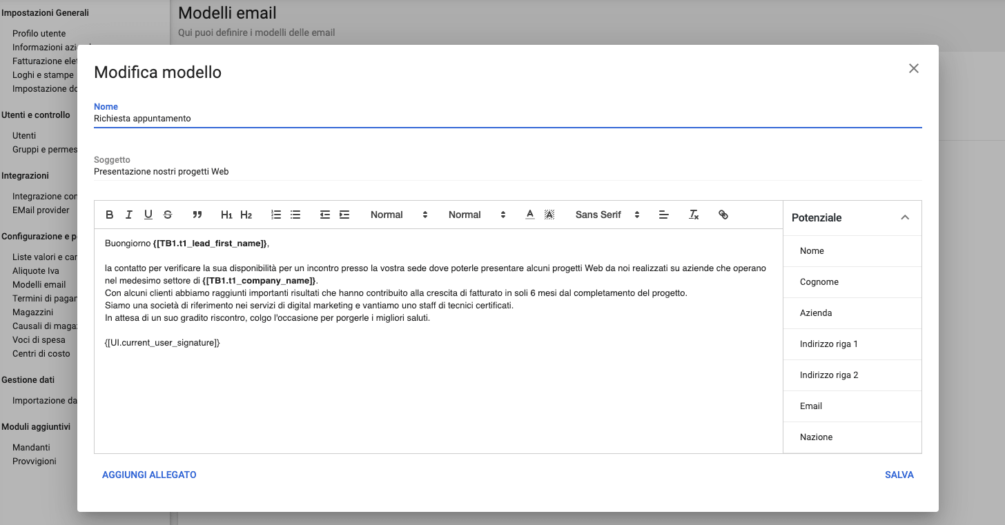The image size is (1005, 525).
Task: Create a numbered list in the editor
Action: pyautogui.click(x=275, y=215)
